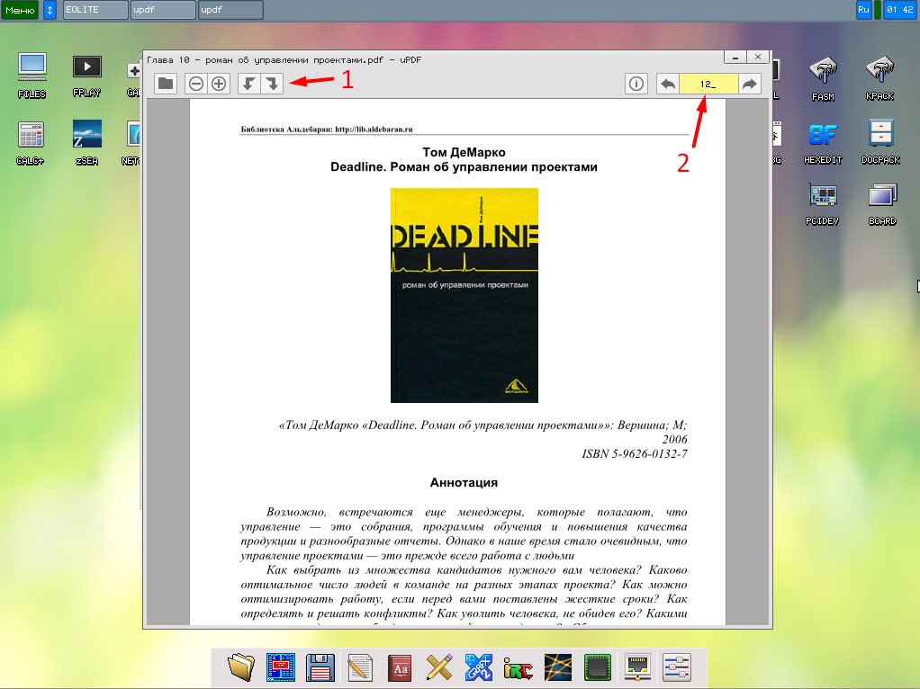Click the yellow page number field

point(708,84)
